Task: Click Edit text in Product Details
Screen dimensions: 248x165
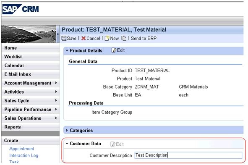Action: pos(121,50)
